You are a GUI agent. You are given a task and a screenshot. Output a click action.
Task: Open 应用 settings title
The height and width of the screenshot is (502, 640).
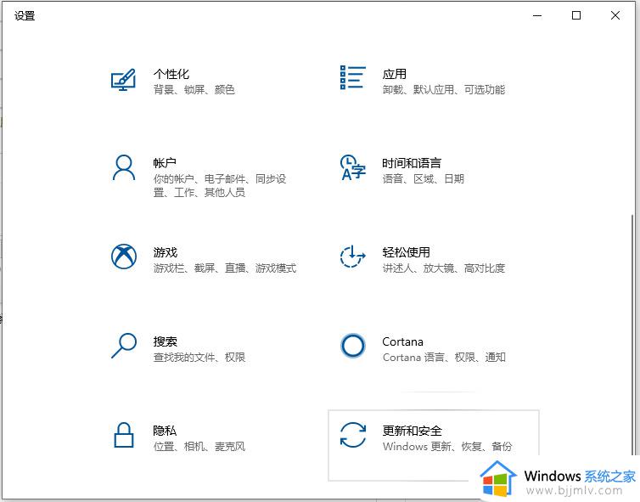point(395,74)
